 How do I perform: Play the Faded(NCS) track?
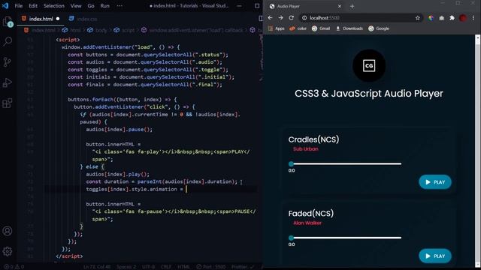tap(435, 256)
